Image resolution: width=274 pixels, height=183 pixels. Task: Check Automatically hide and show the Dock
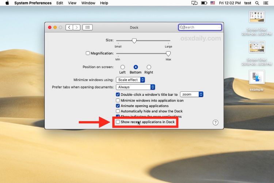tap(118, 111)
